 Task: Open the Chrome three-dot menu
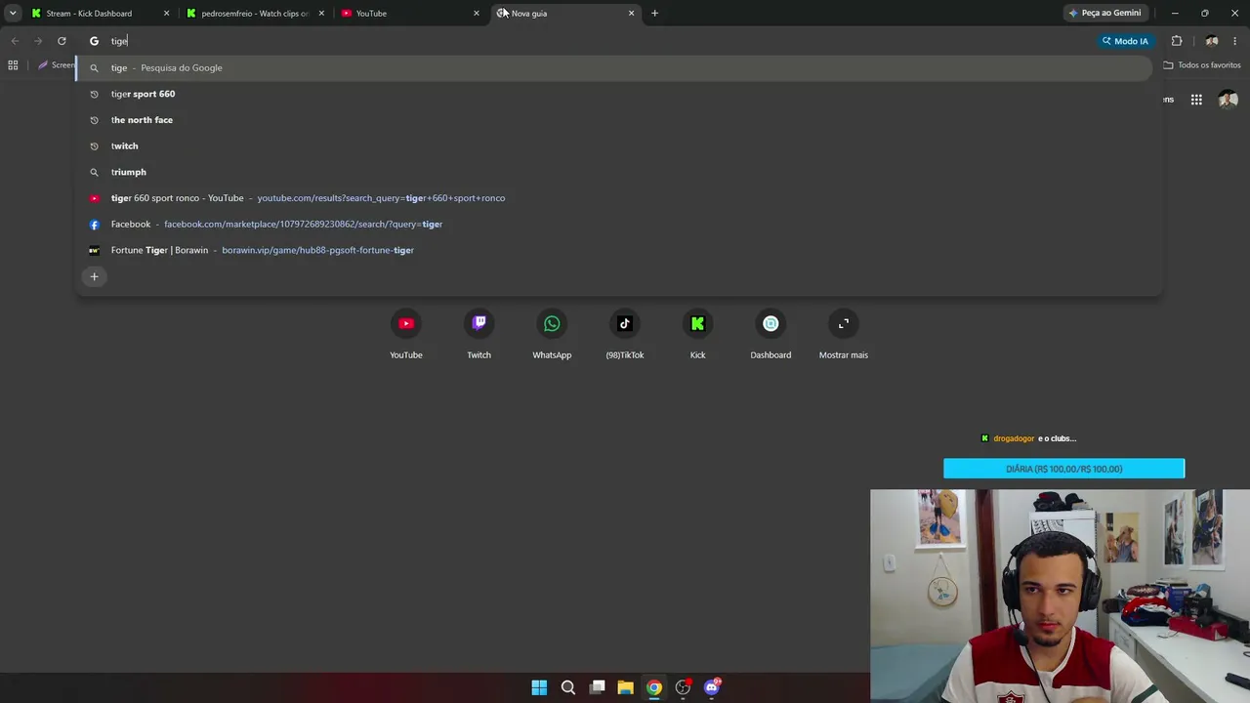click(x=1234, y=41)
